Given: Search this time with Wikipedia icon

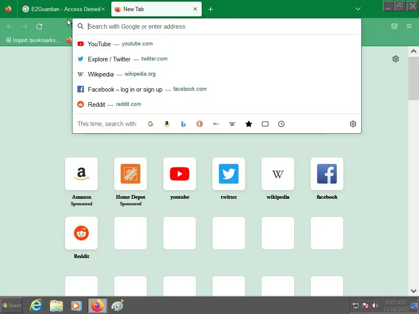Looking at the screenshot, I should [x=232, y=124].
